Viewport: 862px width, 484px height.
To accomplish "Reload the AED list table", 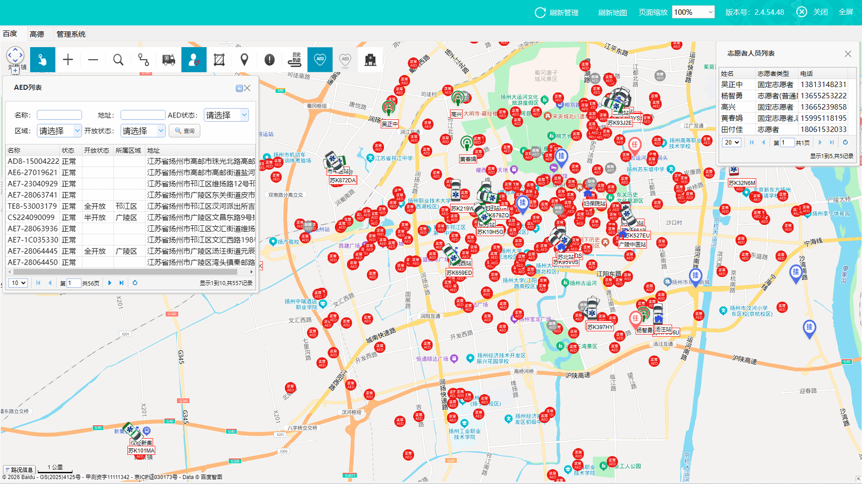I will [135, 283].
